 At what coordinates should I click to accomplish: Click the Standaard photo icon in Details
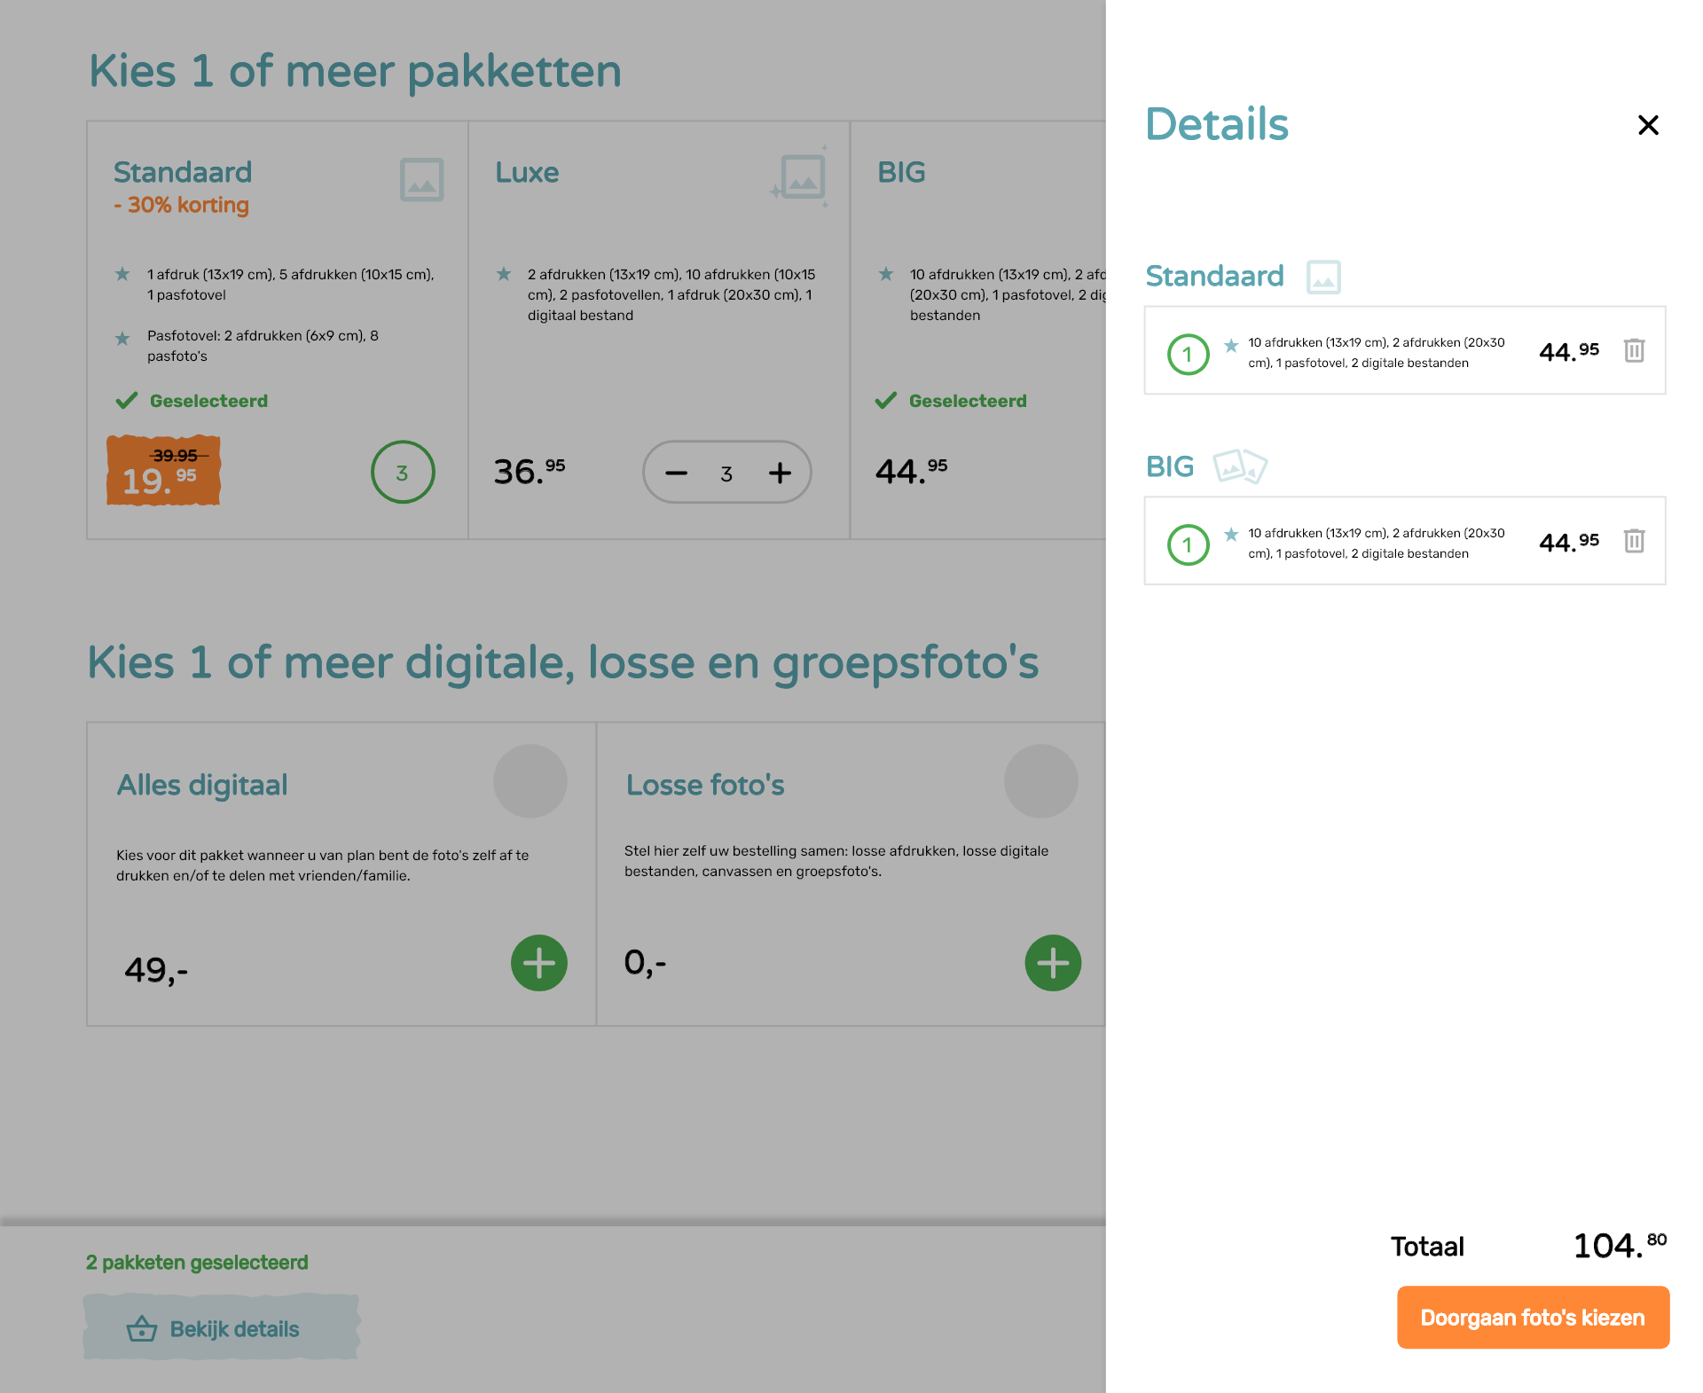point(1323,277)
